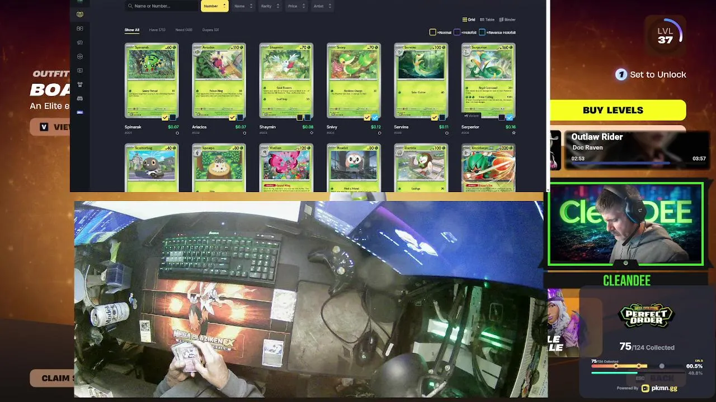Open the Discord sidebar icon
This screenshot has height=402, width=716.
pos(80,98)
